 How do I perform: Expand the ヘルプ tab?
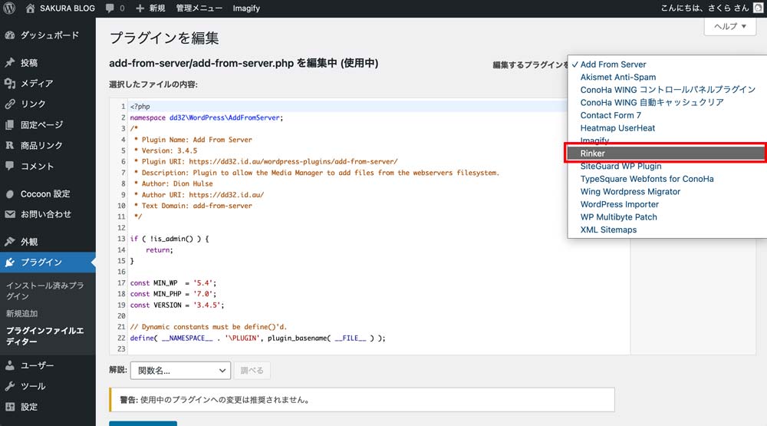pos(730,26)
